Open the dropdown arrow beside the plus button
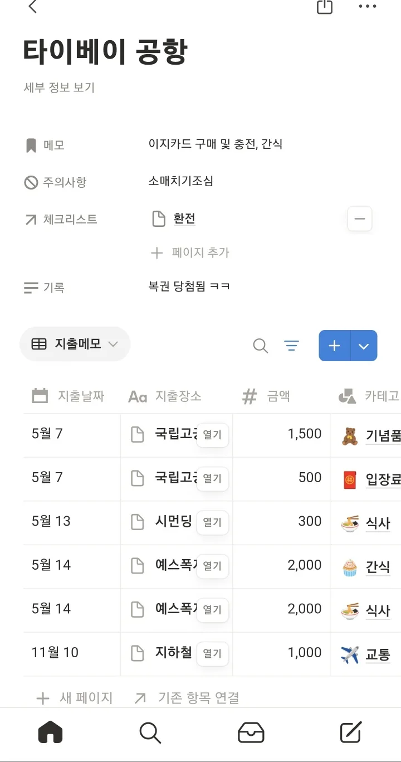 tap(364, 346)
